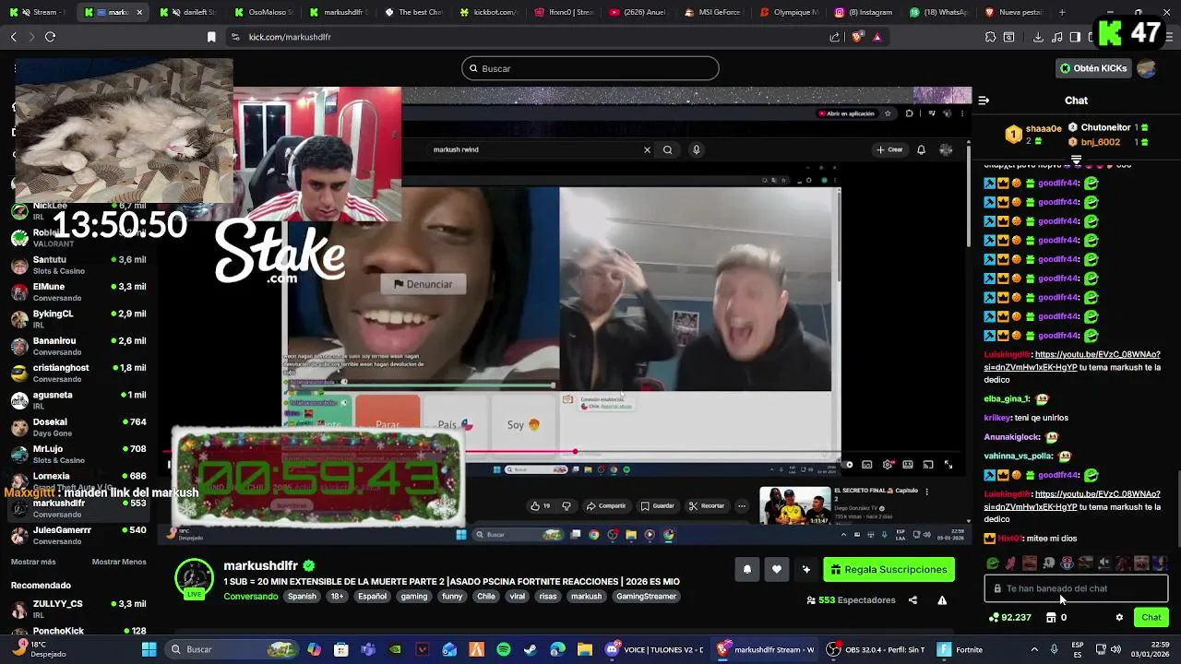The height and width of the screenshot is (664, 1181).
Task: Open Brave Rewards triangle icon
Action: pos(877,37)
